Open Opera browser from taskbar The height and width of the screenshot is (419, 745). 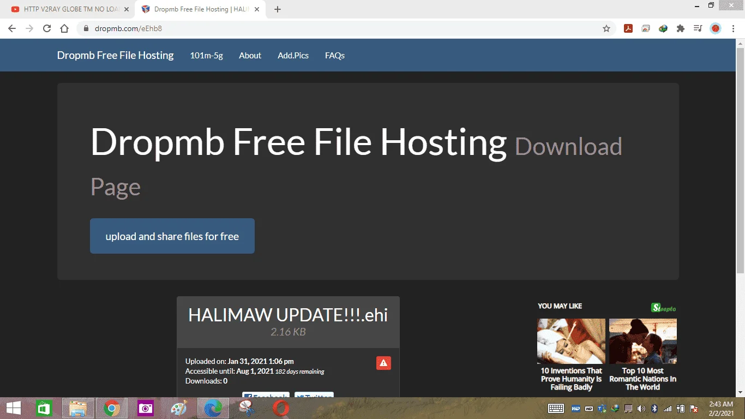click(x=281, y=408)
